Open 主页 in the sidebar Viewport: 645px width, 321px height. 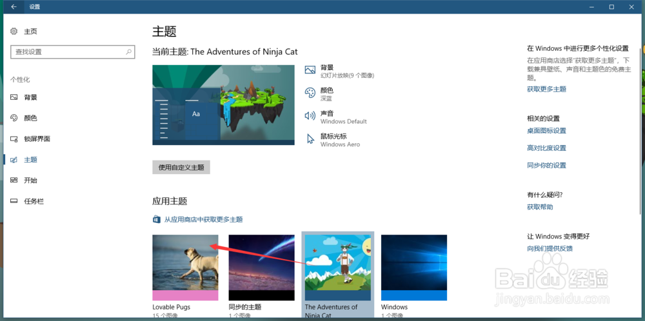[31, 31]
